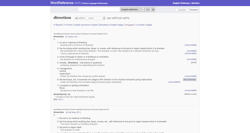Open the Forums button
The image size is (250, 133).
coord(193,10)
